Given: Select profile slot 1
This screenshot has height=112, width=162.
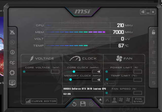Looking at the screenshot, I should pos(153,42).
